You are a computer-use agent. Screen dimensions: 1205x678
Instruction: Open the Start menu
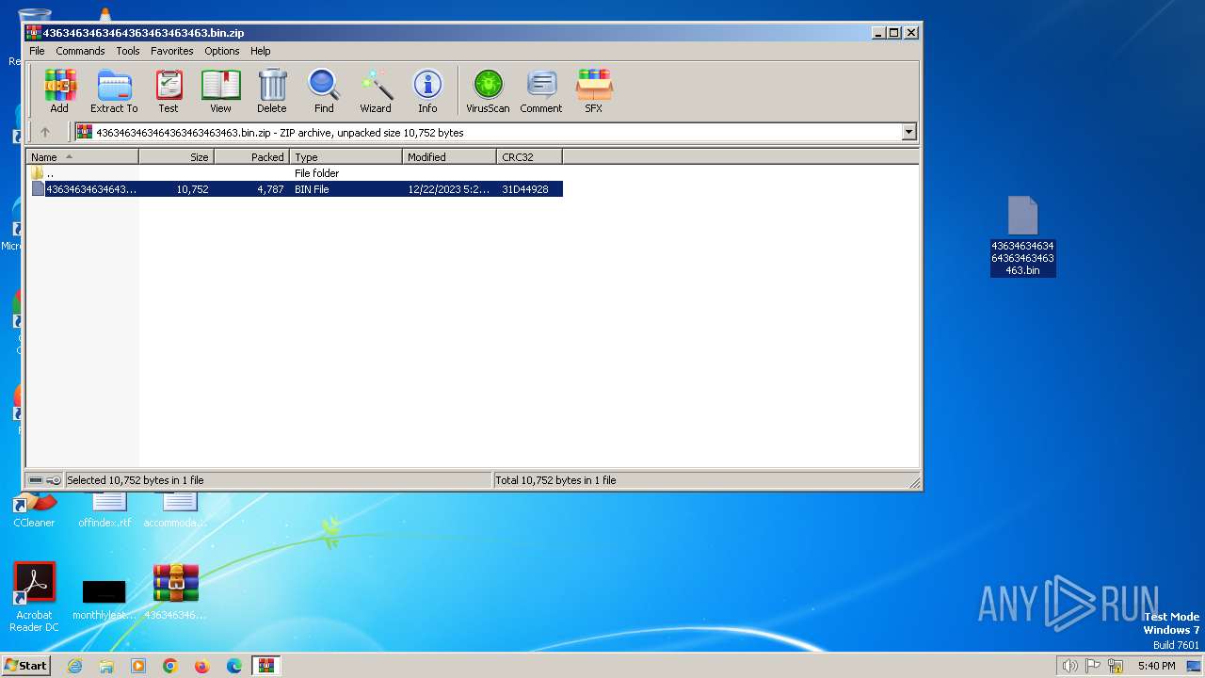[26, 665]
